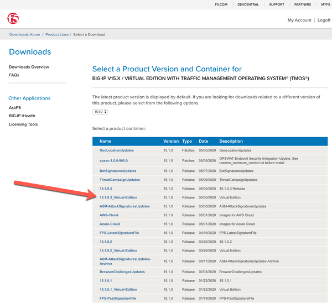332x303 pixels.
Task: Open the product version dropdown
Action: tap(100, 112)
